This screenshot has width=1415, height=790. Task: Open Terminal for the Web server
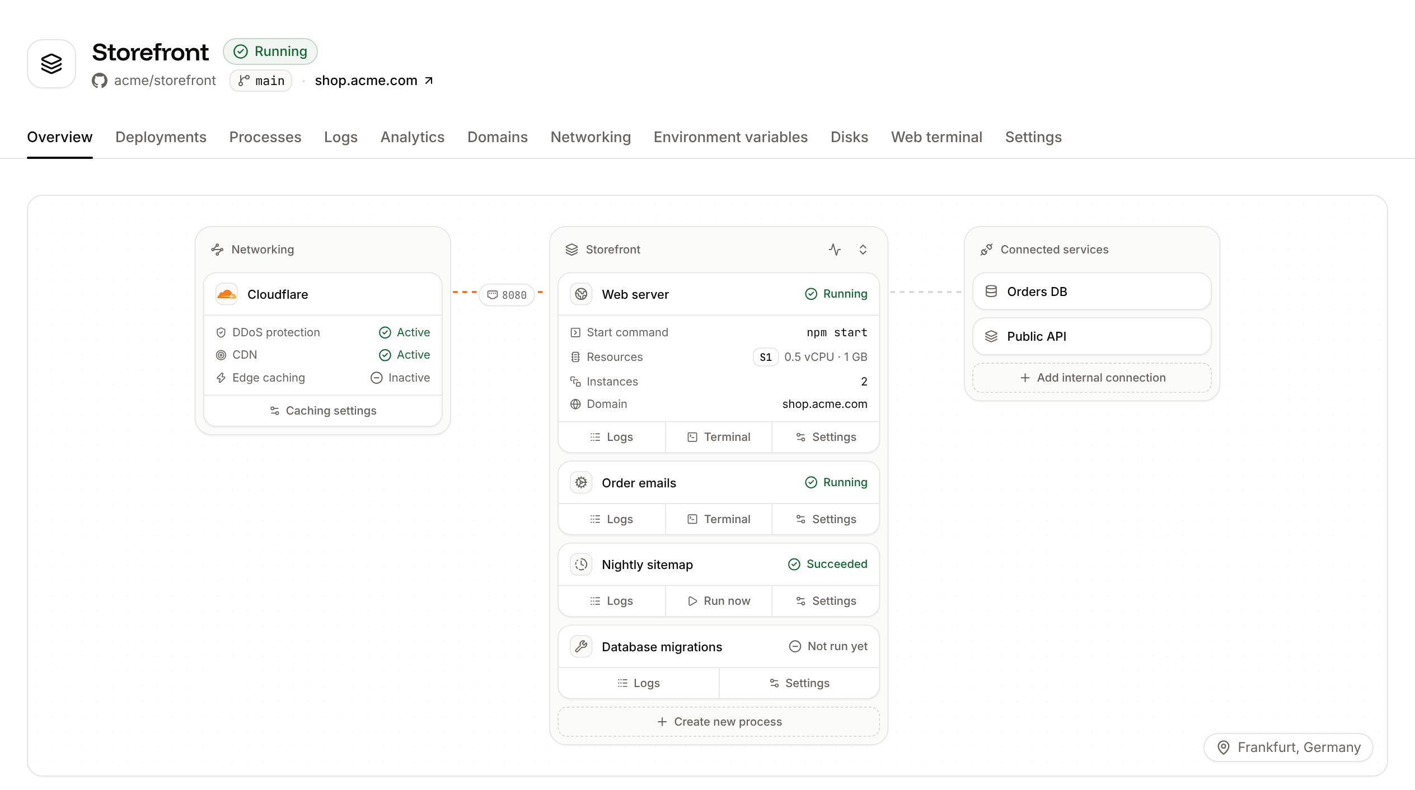coord(719,437)
